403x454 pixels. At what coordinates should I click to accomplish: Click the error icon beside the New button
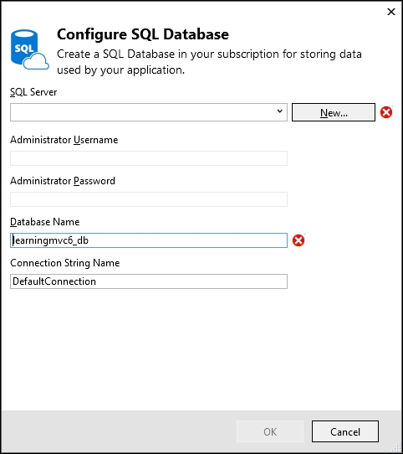coord(386,112)
